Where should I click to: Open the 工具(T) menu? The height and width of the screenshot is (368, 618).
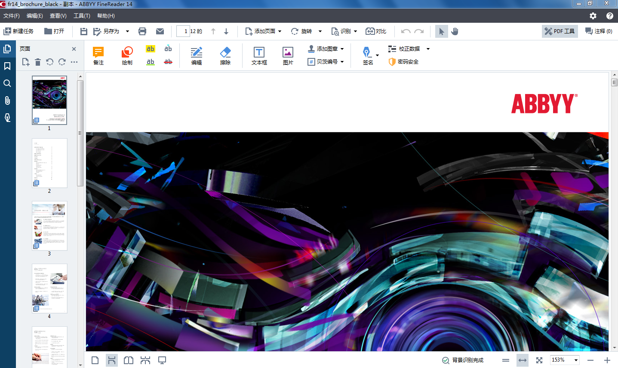pyautogui.click(x=82, y=16)
